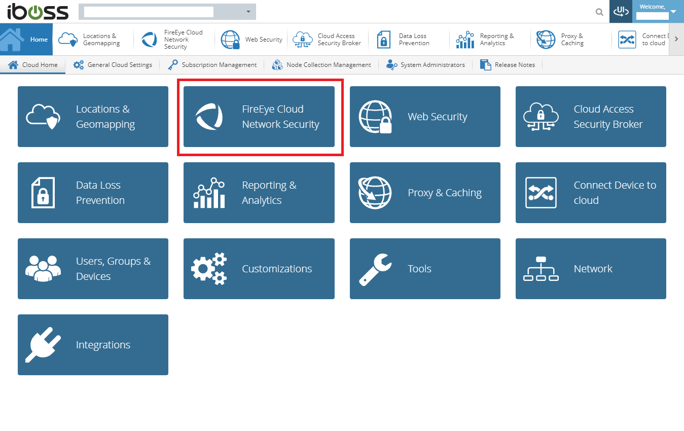Click the UI switch icon
684x431 pixels.
point(621,11)
